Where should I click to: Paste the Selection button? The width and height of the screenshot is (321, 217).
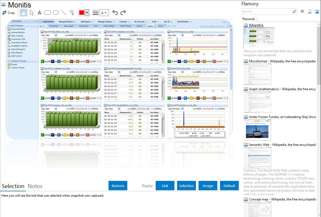[x=186, y=185]
